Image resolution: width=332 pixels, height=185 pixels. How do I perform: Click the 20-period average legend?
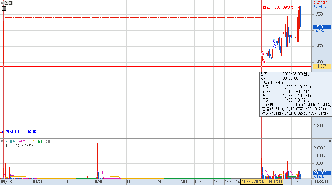34,141
